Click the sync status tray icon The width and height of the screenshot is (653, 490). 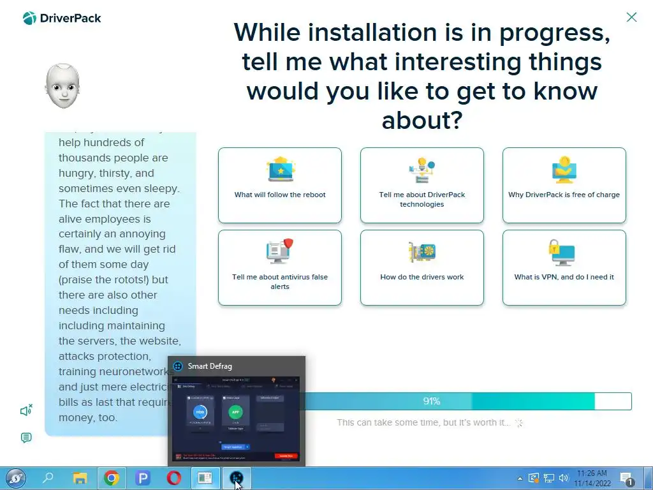click(534, 478)
